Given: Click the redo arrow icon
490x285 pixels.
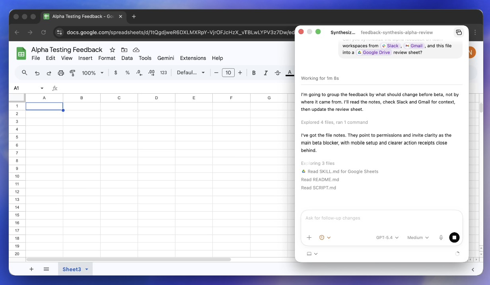Looking at the screenshot, I should click(x=49, y=73).
